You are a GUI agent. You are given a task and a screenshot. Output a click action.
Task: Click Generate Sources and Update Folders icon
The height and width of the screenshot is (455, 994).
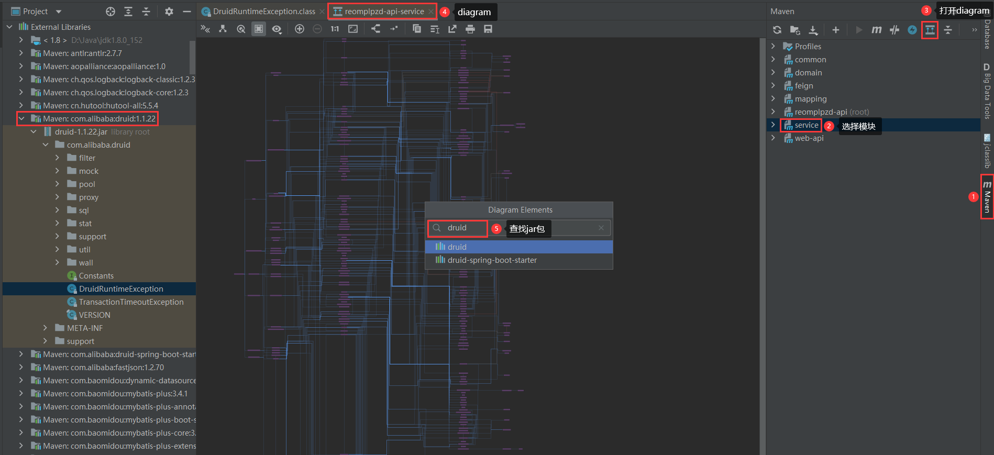pos(795,30)
